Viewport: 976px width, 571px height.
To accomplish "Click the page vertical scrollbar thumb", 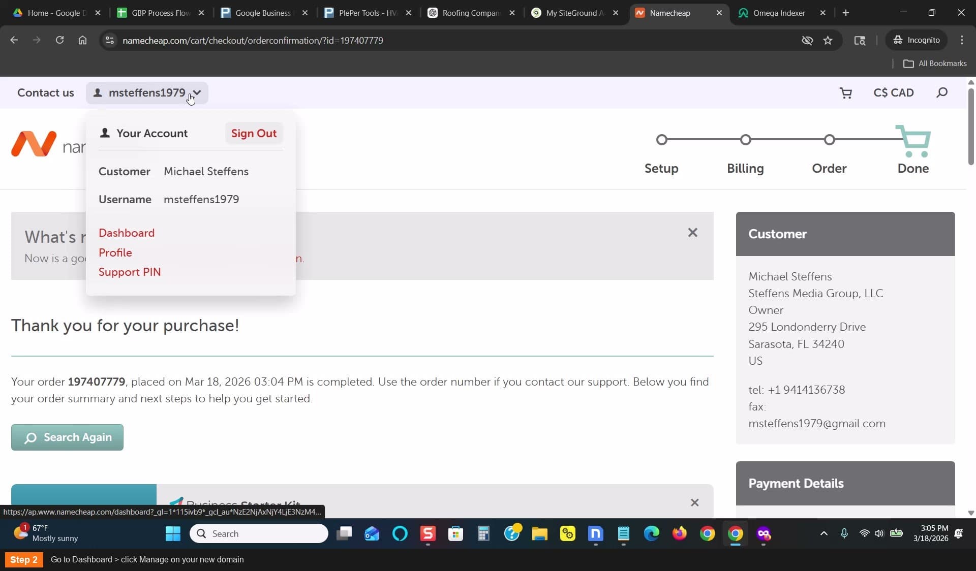I will tap(971, 127).
